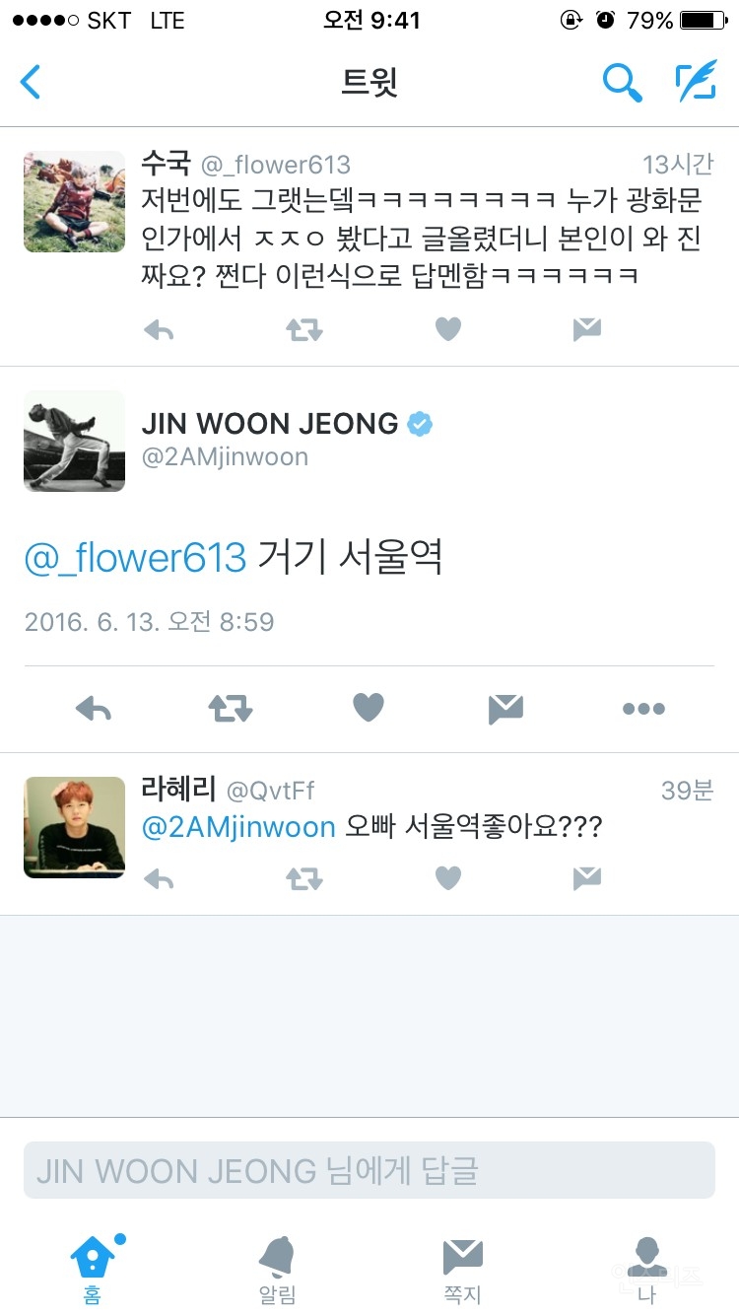Share 수국's tweet via message icon
The height and width of the screenshot is (1315, 739).
pyautogui.click(x=587, y=329)
